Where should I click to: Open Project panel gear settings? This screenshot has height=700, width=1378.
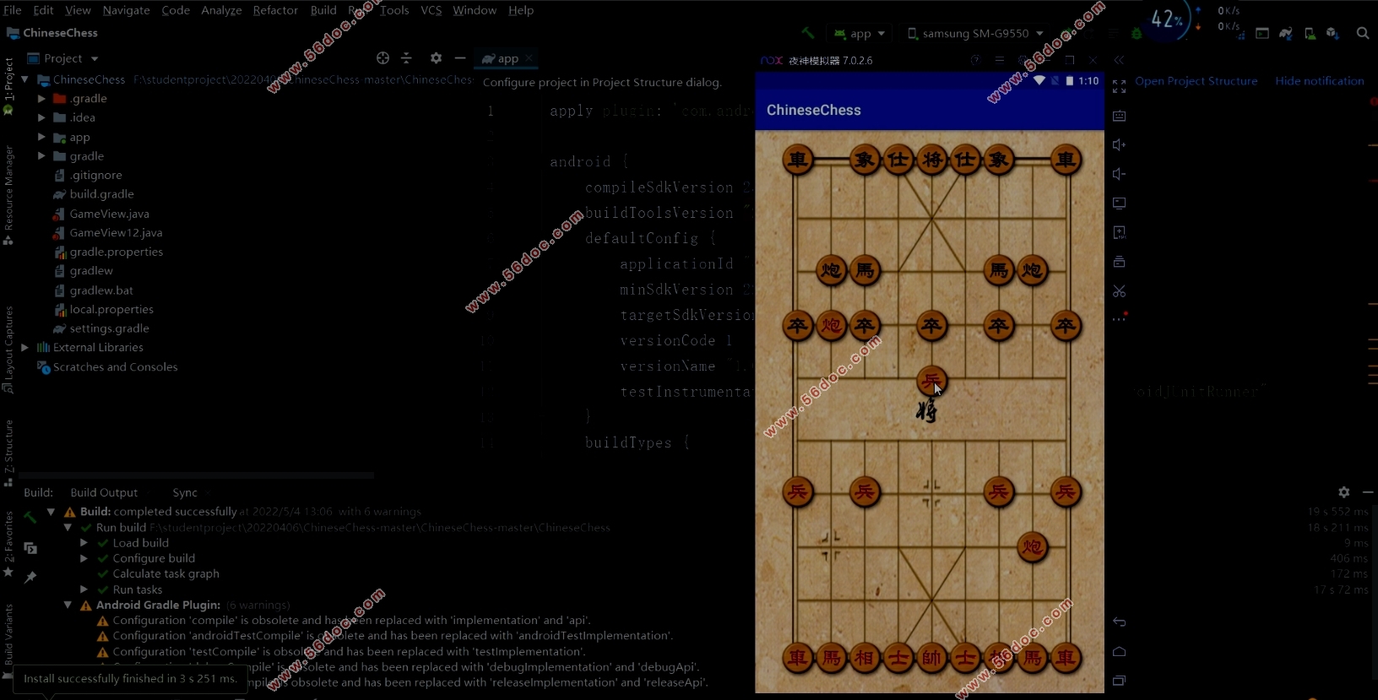point(436,58)
